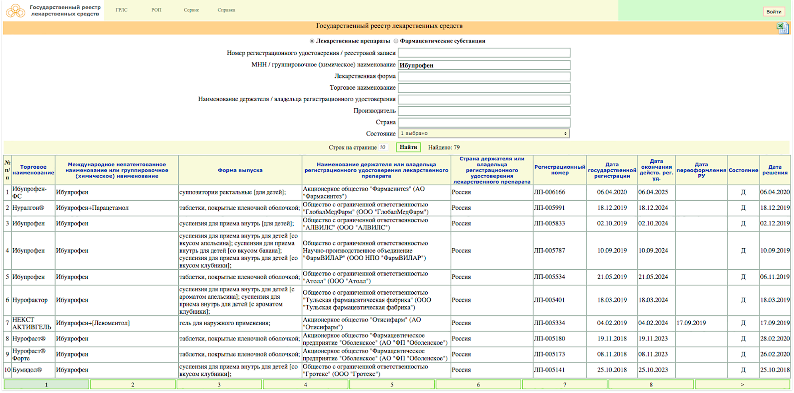Sort by Форма выпуска column header
Image resolution: width=794 pixels, height=393 pixels.
pos(240,170)
